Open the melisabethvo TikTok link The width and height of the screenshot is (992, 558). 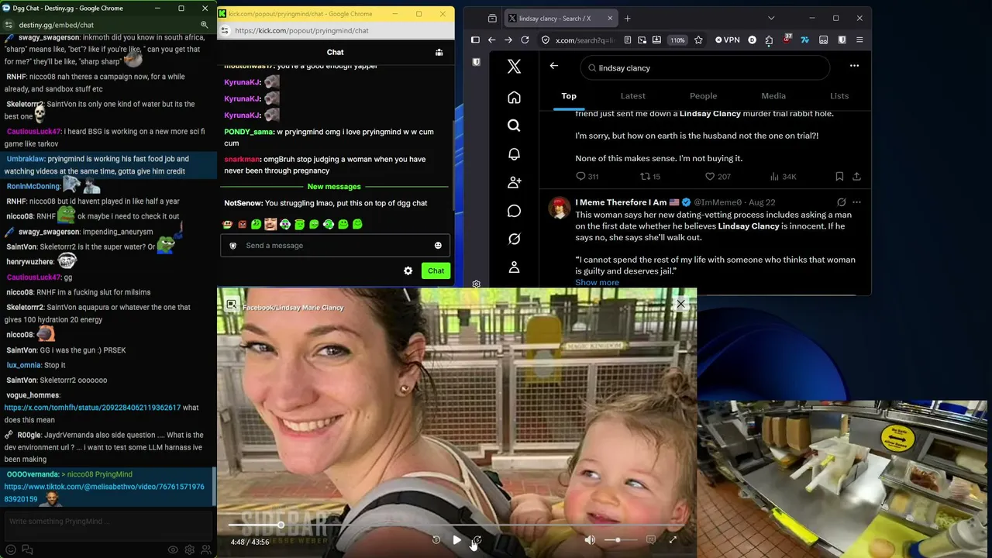coord(104,493)
